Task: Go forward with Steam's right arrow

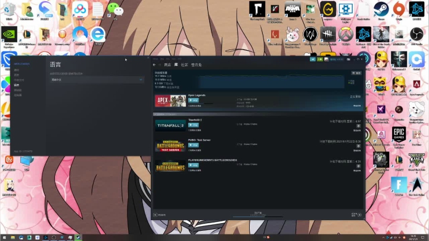Action: 160,65
